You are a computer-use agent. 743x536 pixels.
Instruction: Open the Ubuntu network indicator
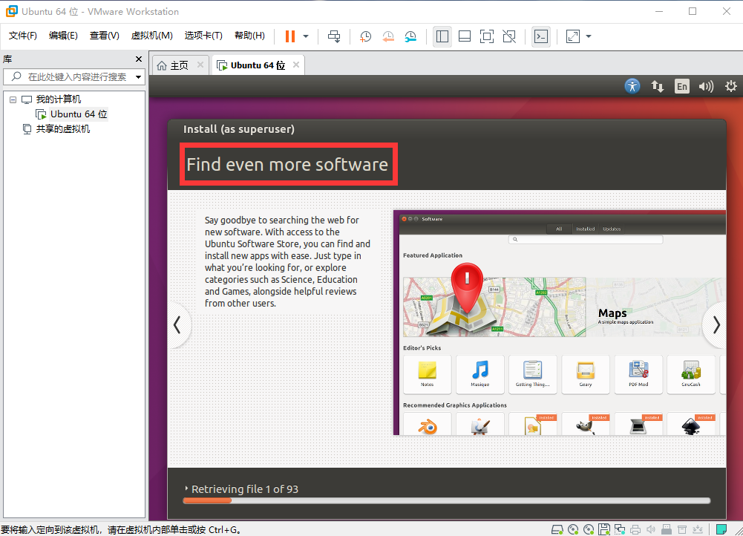[657, 86]
